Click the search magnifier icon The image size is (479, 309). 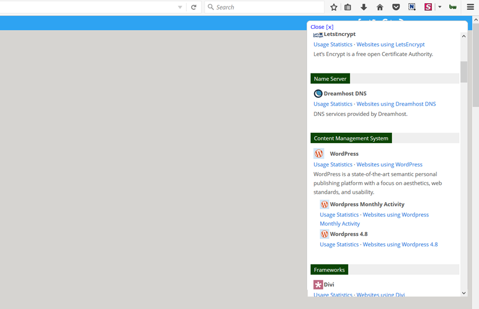click(211, 7)
